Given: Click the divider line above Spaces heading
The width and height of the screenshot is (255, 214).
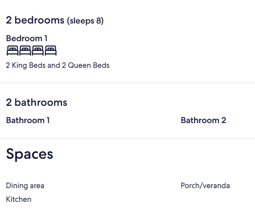Looking at the screenshot, I should (x=127, y=139).
